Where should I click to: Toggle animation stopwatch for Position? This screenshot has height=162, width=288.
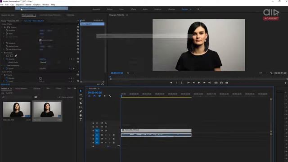click(7, 31)
